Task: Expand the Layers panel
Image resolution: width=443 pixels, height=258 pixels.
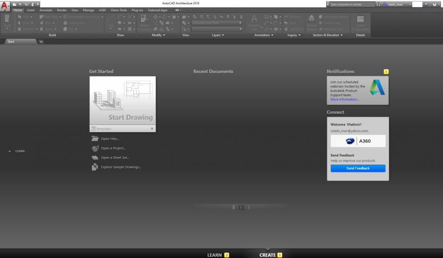Action: [218, 35]
